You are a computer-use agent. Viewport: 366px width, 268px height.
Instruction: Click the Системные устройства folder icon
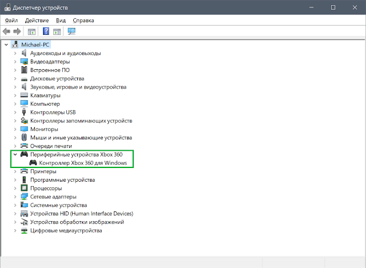tap(24, 205)
